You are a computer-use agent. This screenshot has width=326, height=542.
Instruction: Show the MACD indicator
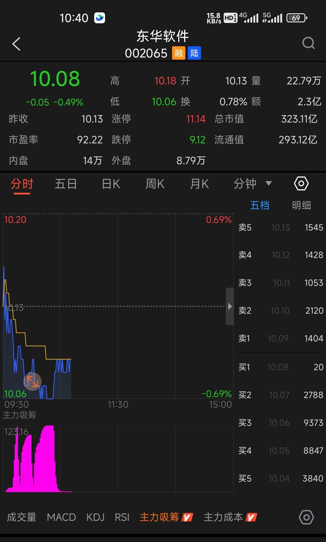pyautogui.click(x=61, y=517)
